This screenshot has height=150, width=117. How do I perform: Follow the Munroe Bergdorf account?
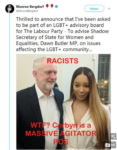(94, 8)
